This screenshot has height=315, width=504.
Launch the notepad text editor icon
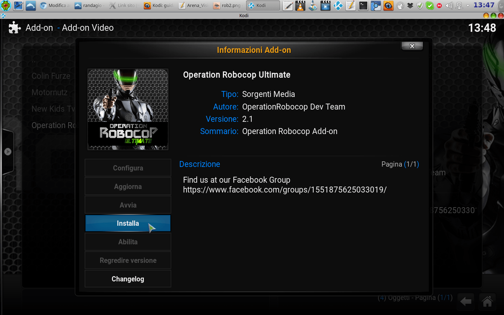[288, 5]
